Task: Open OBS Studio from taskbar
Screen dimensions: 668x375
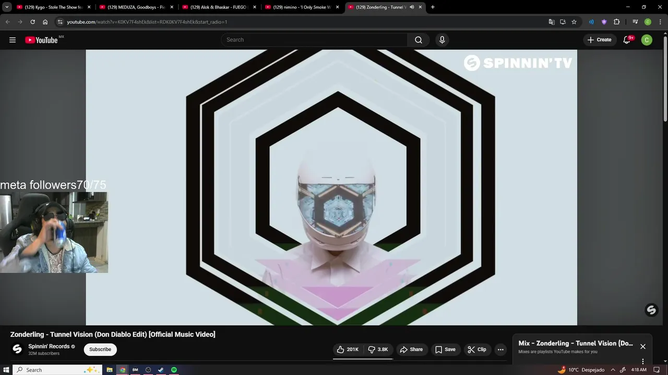Action: click(148, 370)
